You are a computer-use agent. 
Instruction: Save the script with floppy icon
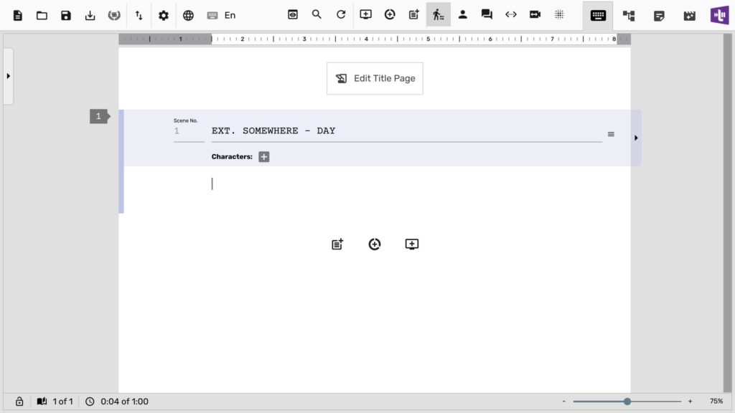(66, 15)
